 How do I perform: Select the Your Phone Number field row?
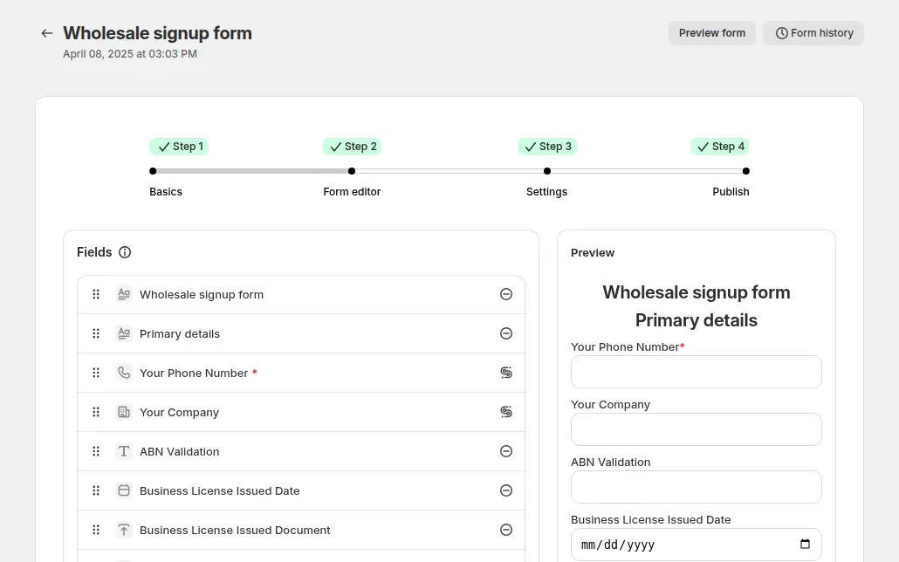301,374
